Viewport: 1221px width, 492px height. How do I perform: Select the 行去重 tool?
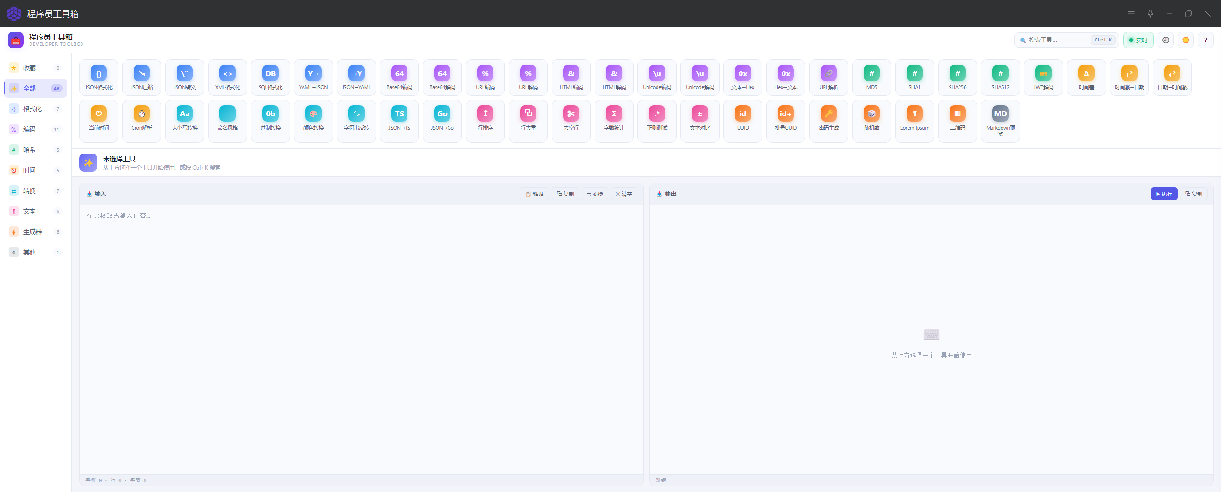[528, 121]
